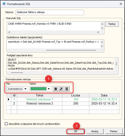
Task: Click into the Warunek SQL text area
Action: pos(54,26)
